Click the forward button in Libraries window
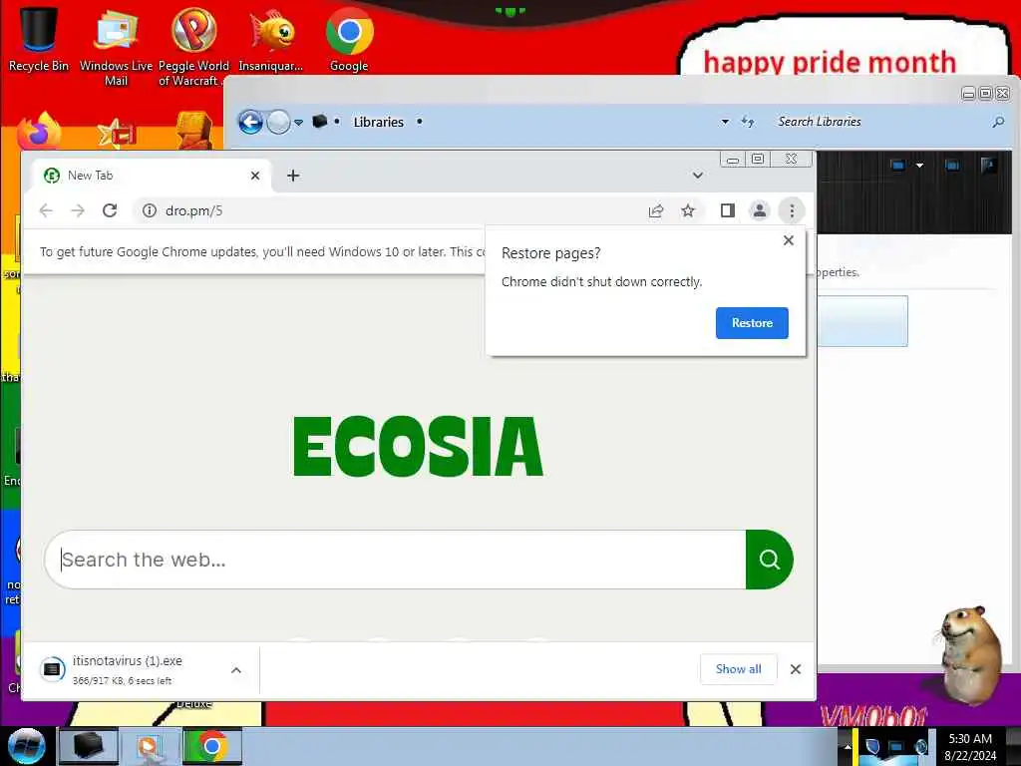1021x766 pixels. pos(278,122)
